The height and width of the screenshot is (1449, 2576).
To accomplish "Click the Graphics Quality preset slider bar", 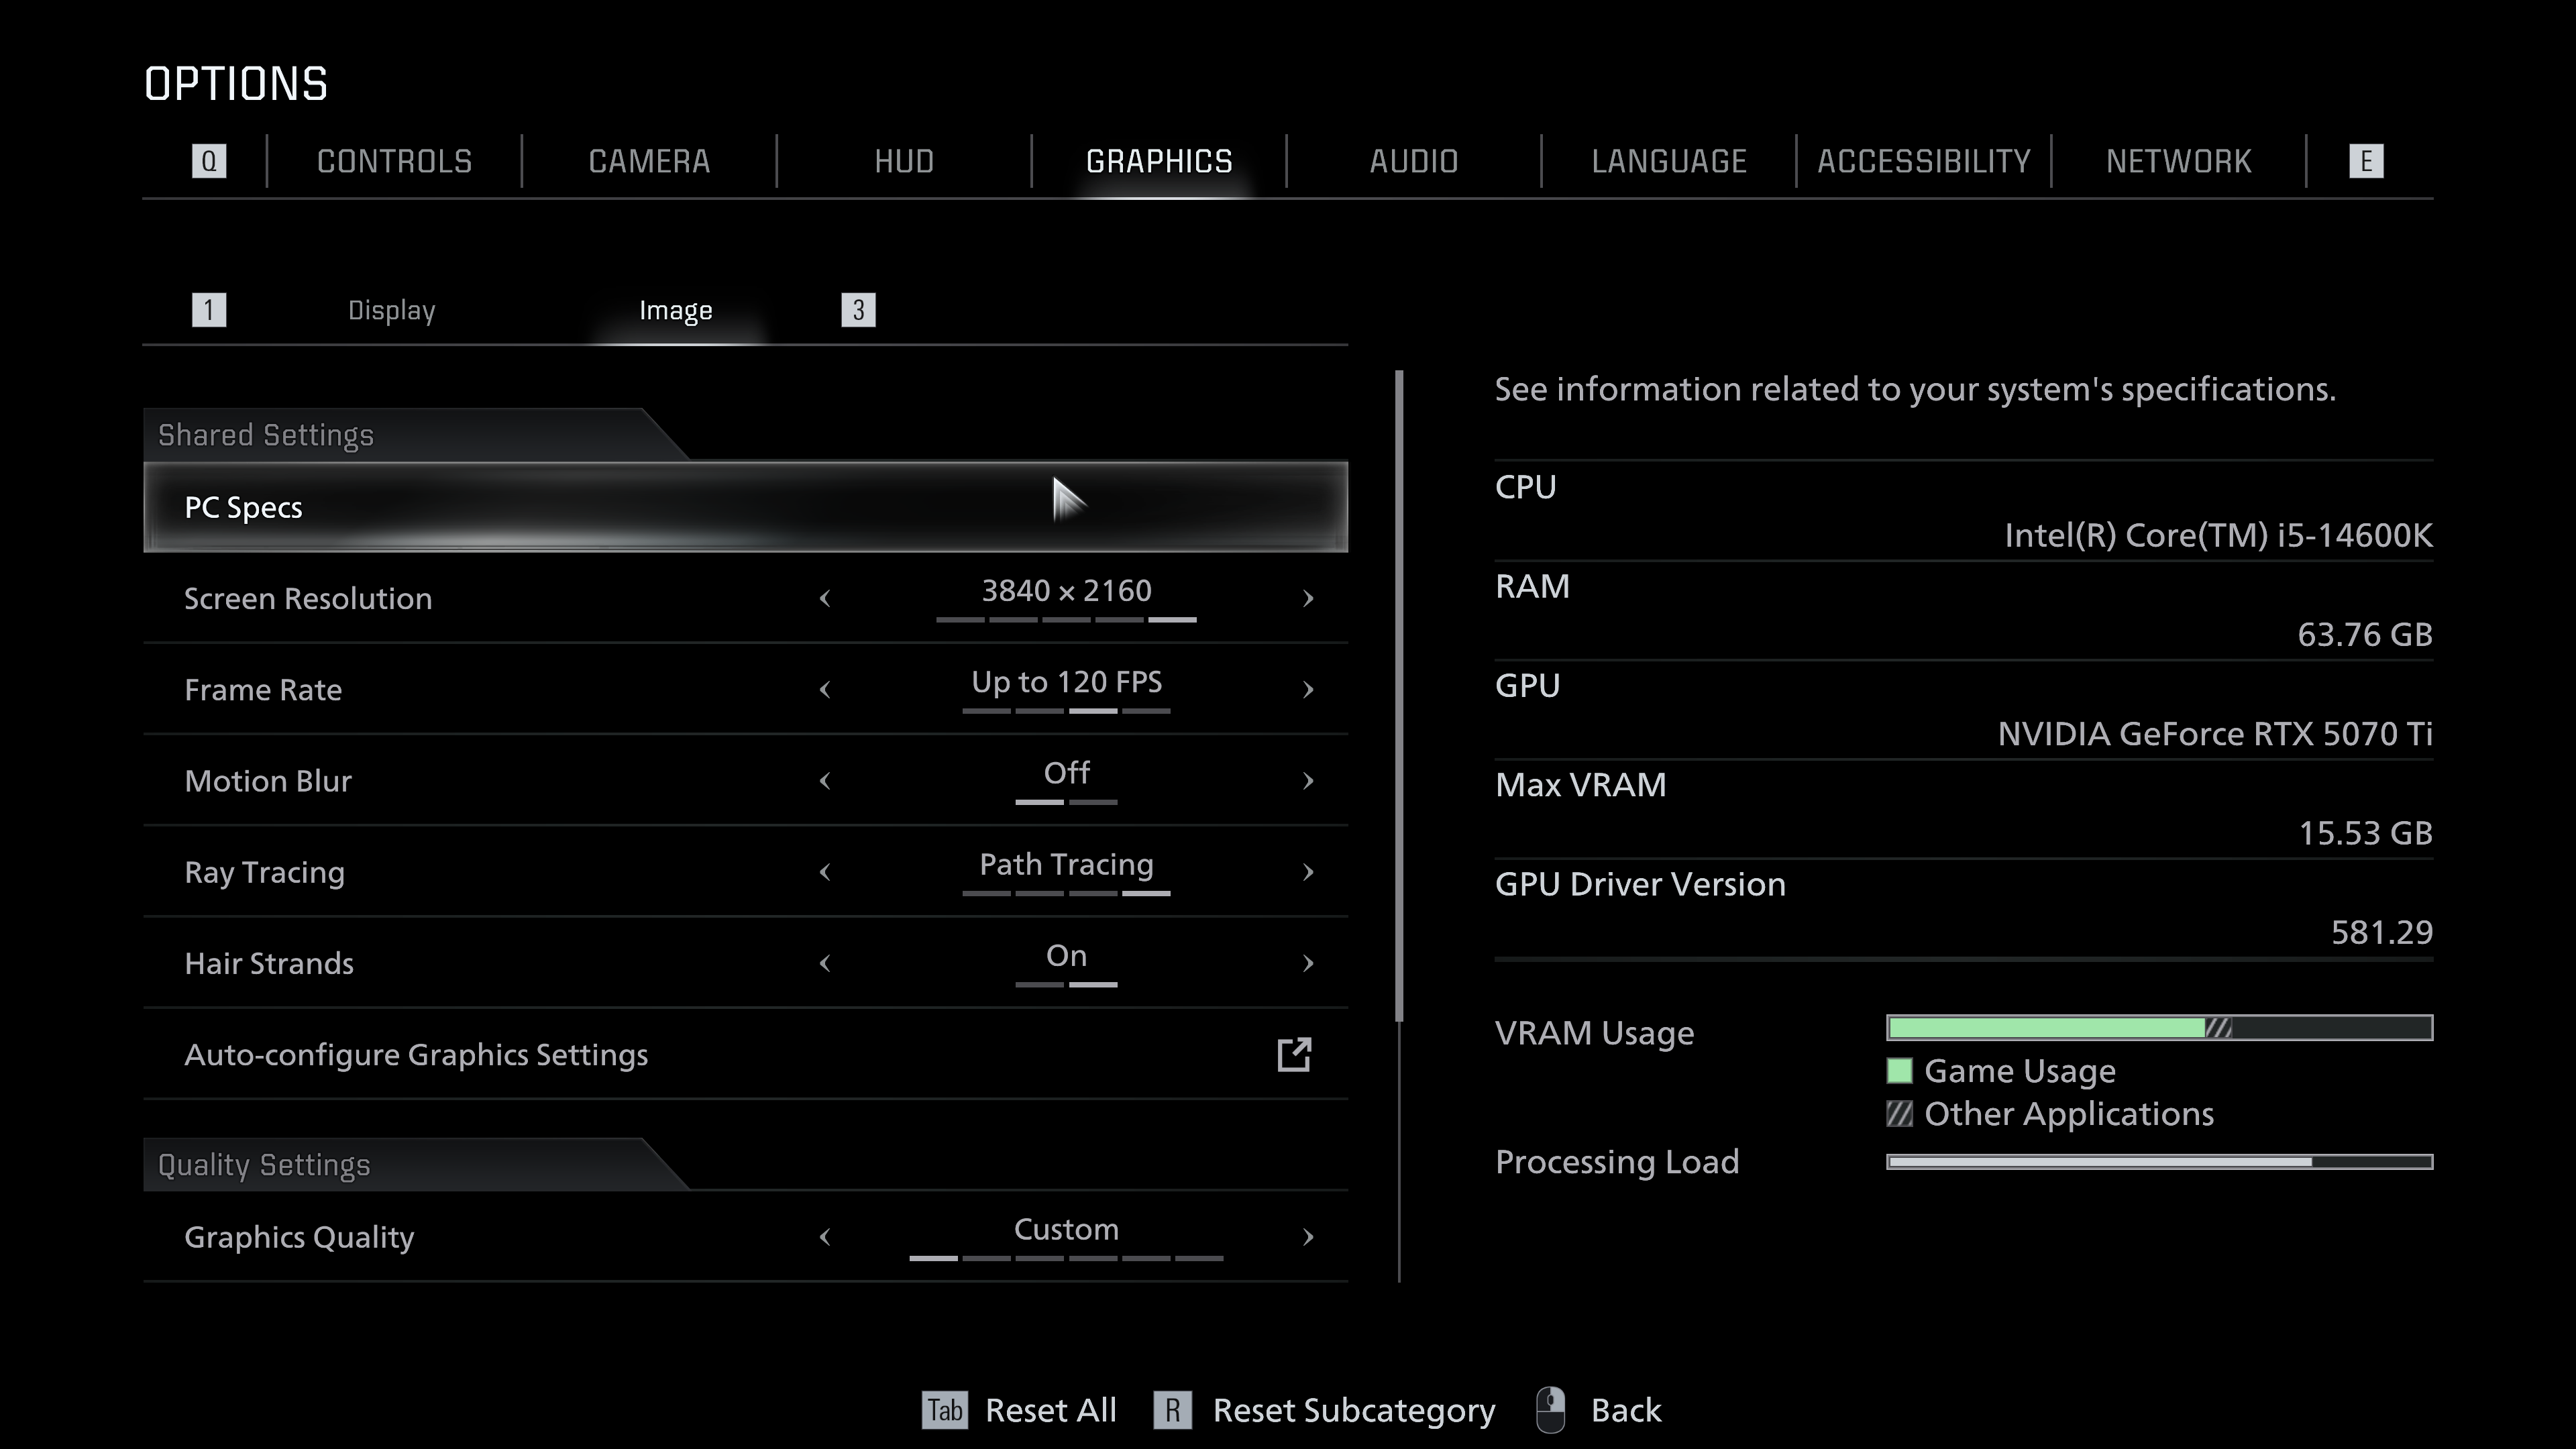I will (x=1066, y=1257).
